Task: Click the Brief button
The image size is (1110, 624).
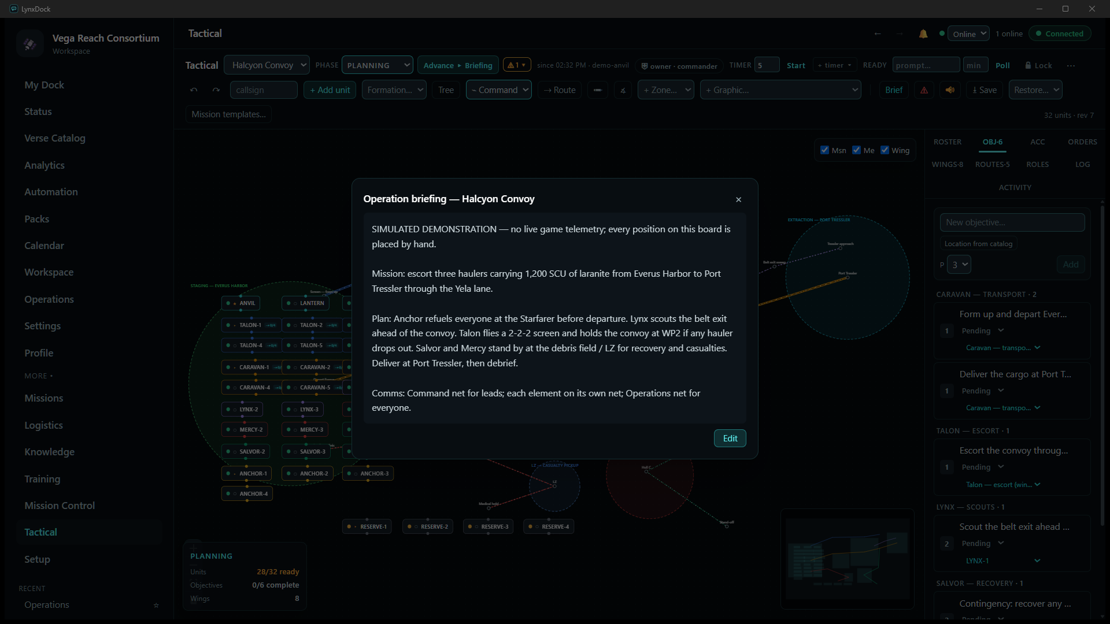Action: (893, 90)
